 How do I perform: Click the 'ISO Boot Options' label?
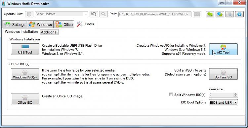tap(193, 102)
